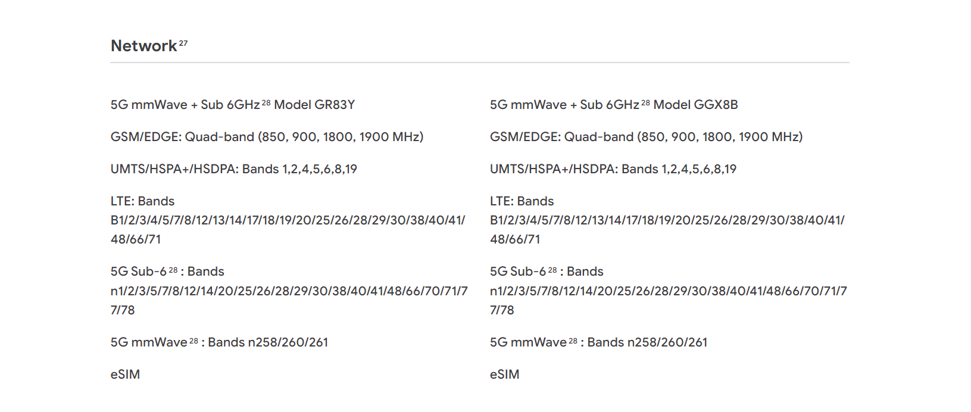Click footnote 28 after 5G Sub-6 under GR83Y

click(173, 270)
